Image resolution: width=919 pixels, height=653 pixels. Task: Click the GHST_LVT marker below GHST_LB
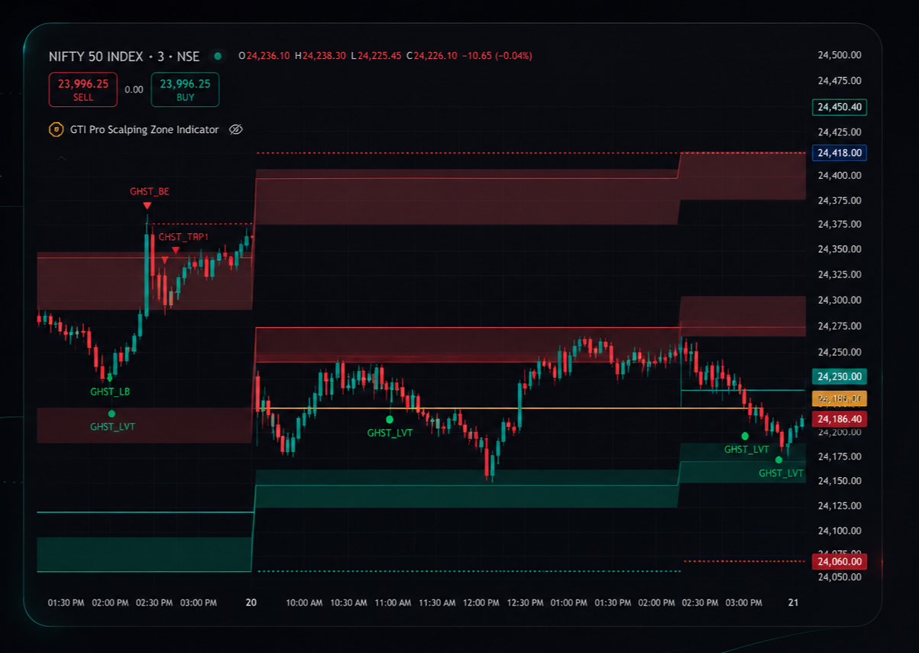[x=112, y=414]
